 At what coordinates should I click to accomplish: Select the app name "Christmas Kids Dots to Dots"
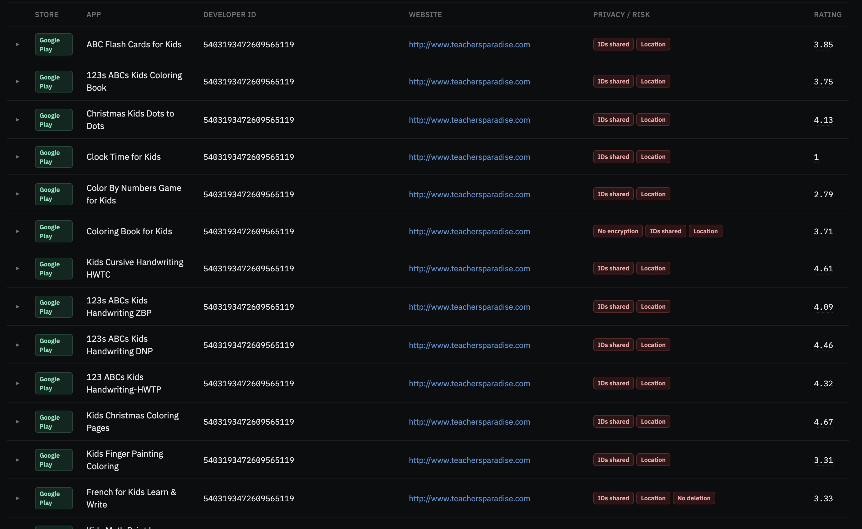click(130, 120)
